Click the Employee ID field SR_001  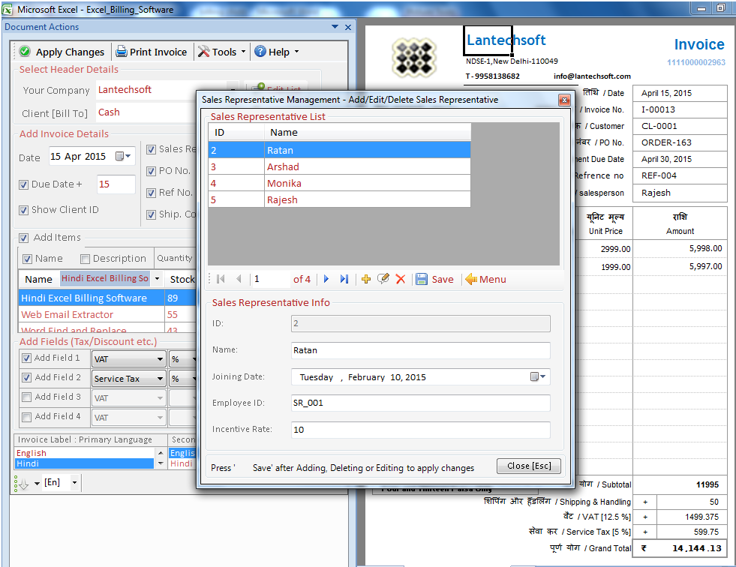(421, 403)
